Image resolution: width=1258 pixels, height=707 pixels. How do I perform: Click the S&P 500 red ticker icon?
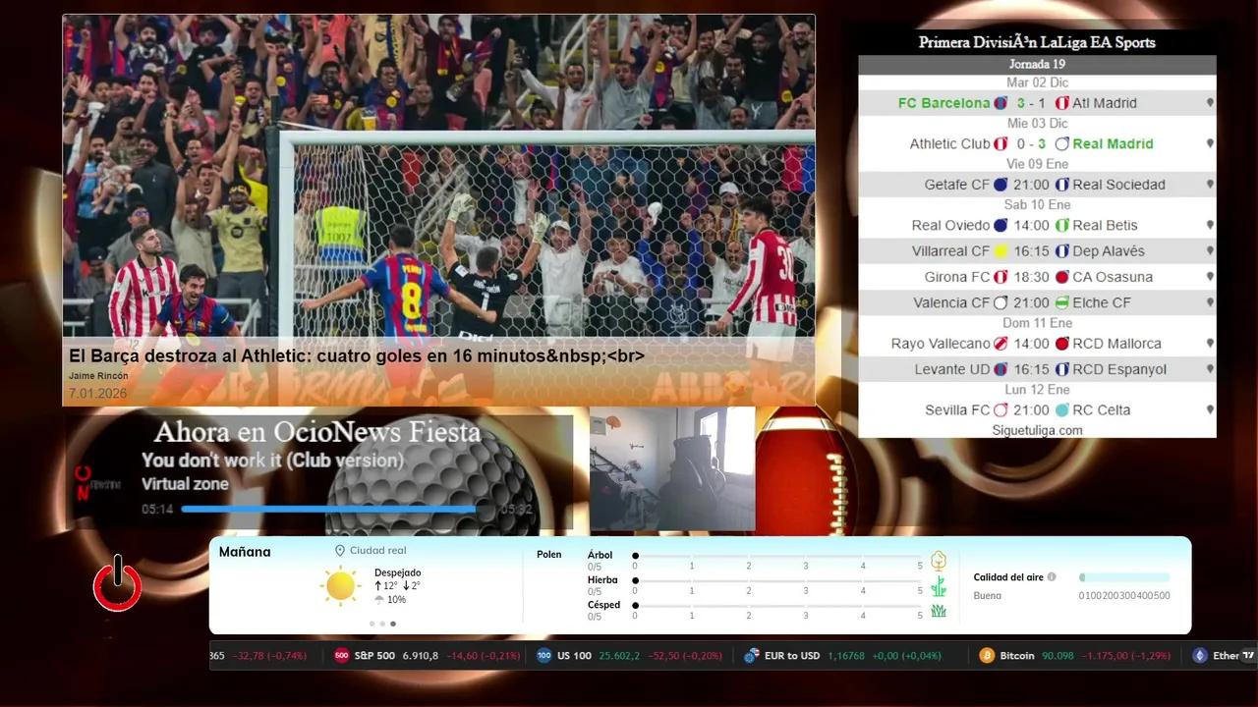tap(342, 656)
